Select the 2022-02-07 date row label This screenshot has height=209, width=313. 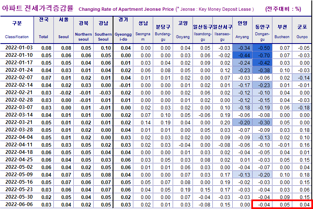point(19,78)
